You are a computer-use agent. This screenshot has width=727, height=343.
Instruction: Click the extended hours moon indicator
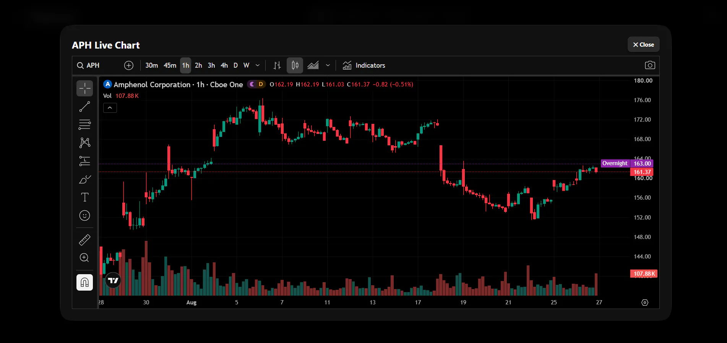coord(252,84)
